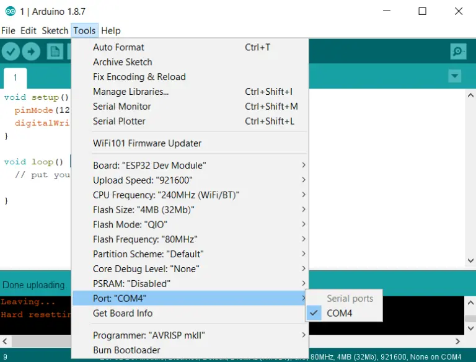Open Manage Libraries...

(190, 92)
